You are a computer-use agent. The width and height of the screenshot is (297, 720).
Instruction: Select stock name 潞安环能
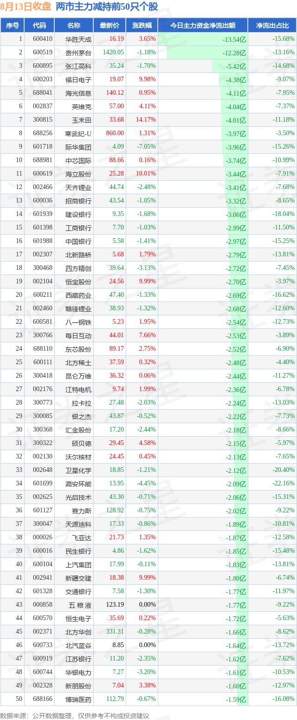[x=78, y=484]
